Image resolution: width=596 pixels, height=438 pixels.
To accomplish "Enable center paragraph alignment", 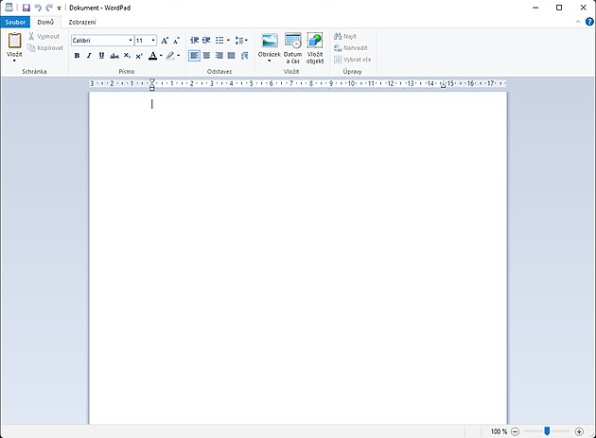I will pyautogui.click(x=206, y=56).
